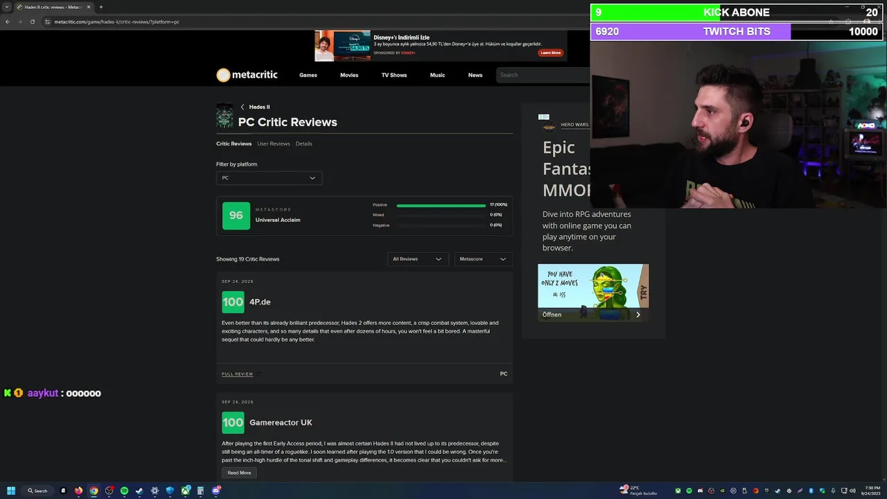
Task: Click the 100 score badge for Gamereactor UK
Action: point(233,423)
